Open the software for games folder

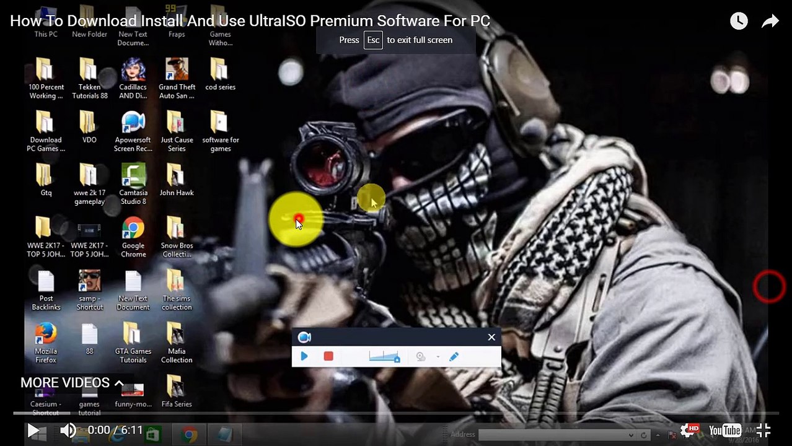tap(220, 131)
